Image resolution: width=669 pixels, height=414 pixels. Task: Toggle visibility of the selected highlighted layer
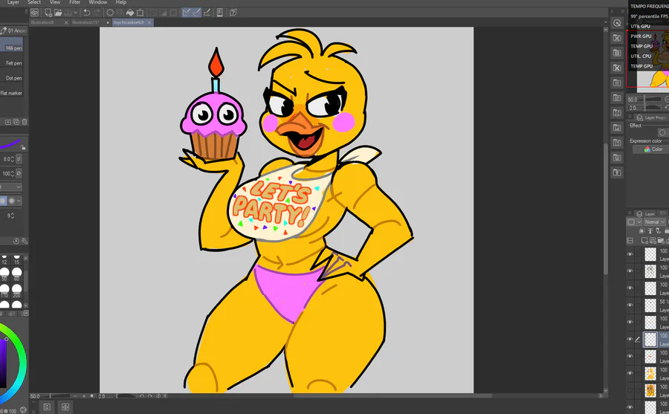(630, 340)
